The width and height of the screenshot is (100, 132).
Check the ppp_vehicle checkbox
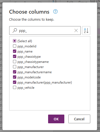click(x=15, y=87)
